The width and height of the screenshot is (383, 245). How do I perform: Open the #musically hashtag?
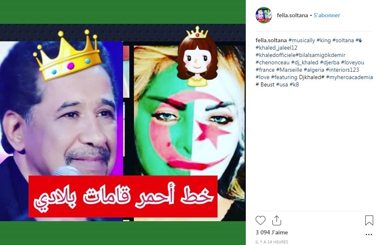pyautogui.click(x=301, y=40)
